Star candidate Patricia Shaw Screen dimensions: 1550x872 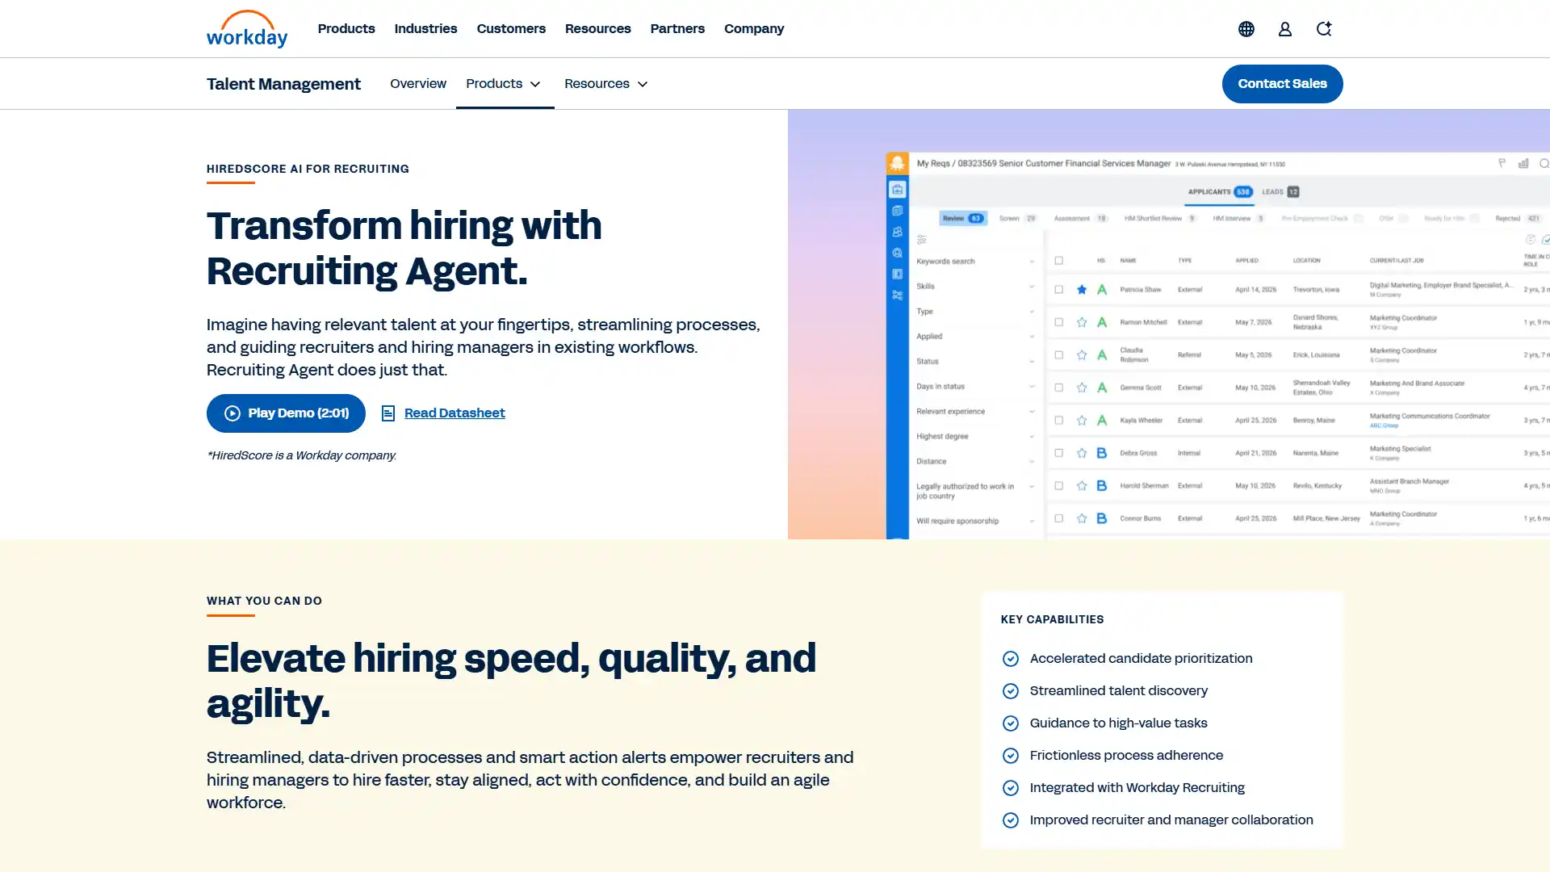pos(1082,289)
